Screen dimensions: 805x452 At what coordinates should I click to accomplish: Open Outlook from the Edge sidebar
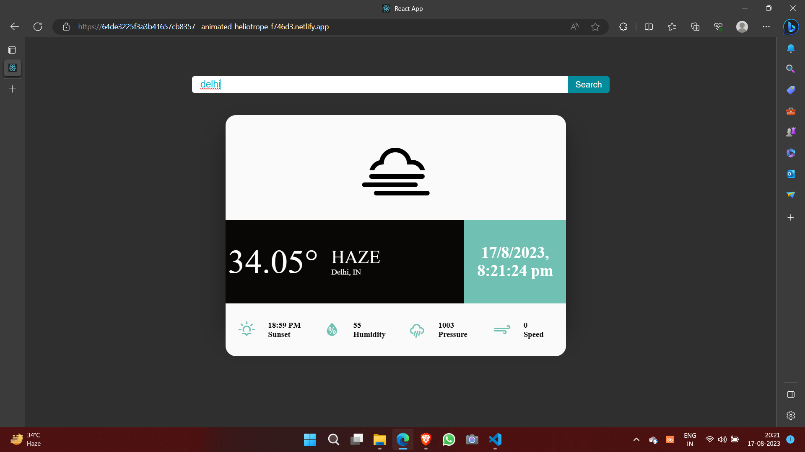pyautogui.click(x=791, y=174)
